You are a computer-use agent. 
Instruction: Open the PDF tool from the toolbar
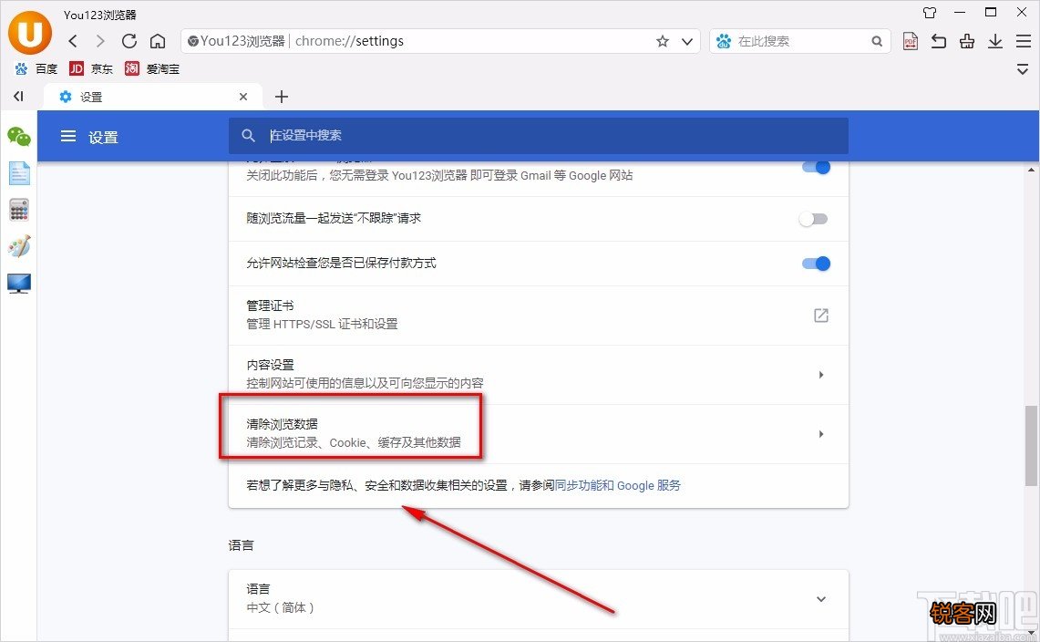pos(910,41)
